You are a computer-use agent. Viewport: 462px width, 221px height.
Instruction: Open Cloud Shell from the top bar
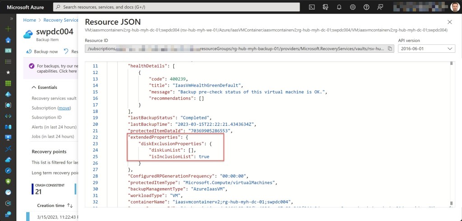(311, 7)
